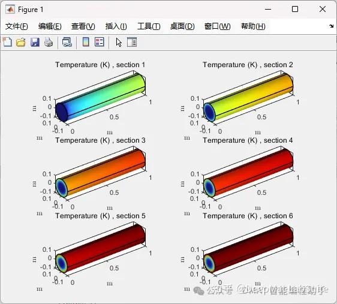Screen dimensions: 337x304
Task: Open the 文件(F) menu
Action: click(x=17, y=26)
